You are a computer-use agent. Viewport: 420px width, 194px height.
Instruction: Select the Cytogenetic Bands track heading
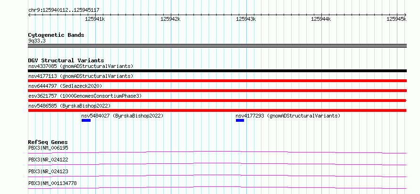point(56,35)
